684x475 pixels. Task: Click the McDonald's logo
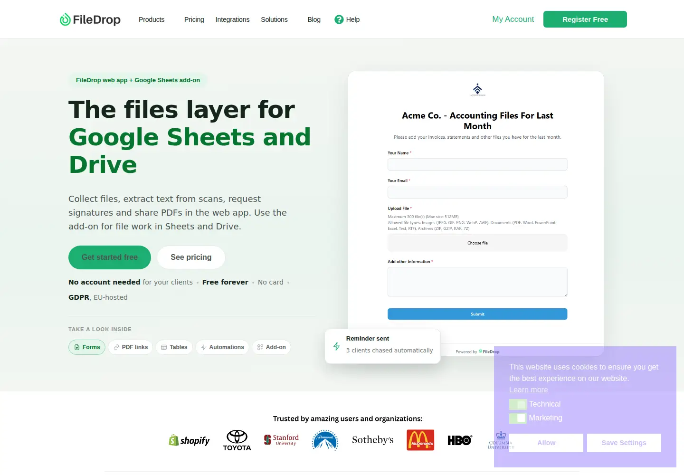(x=420, y=440)
